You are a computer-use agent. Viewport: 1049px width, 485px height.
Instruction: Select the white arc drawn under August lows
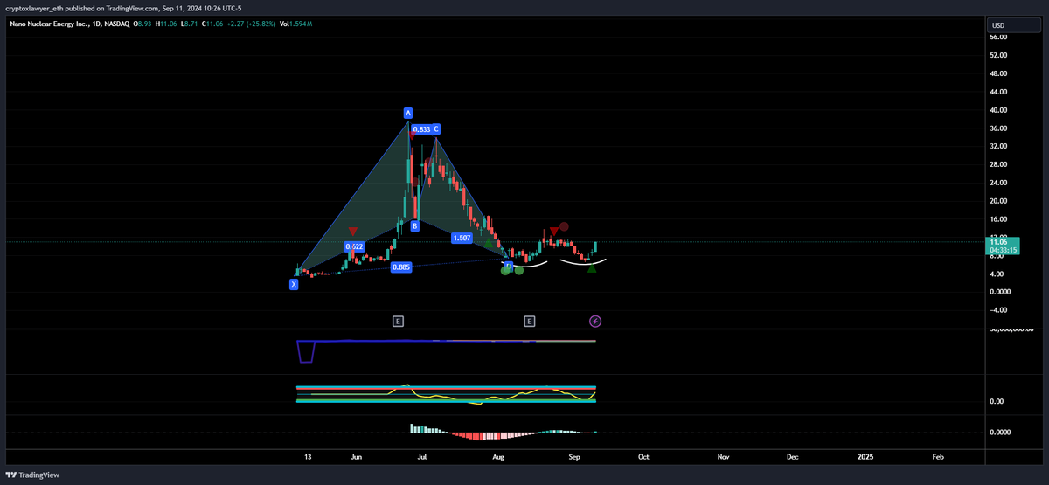tap(526, 264)
